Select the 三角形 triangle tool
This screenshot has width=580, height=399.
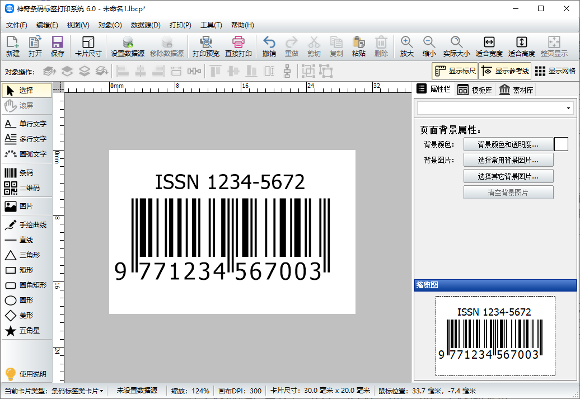coord(27,255)
